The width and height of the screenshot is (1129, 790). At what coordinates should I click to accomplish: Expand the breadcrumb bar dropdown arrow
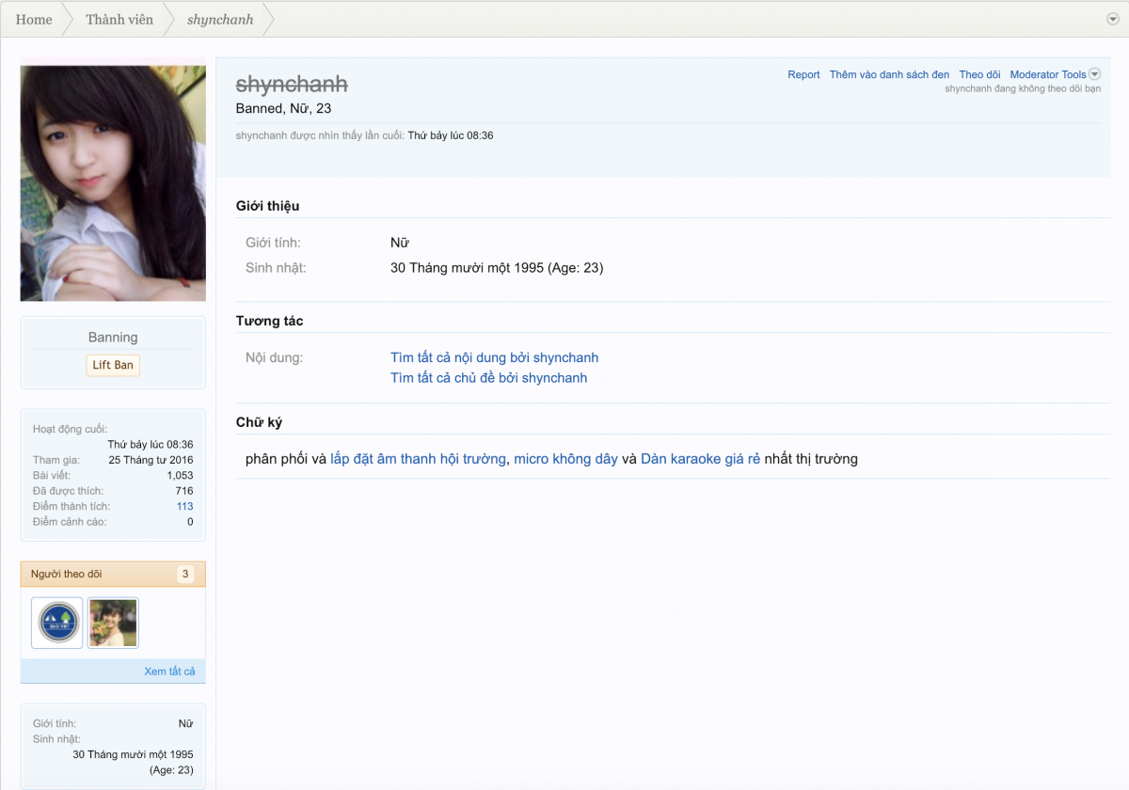(x=1113, y=20)
